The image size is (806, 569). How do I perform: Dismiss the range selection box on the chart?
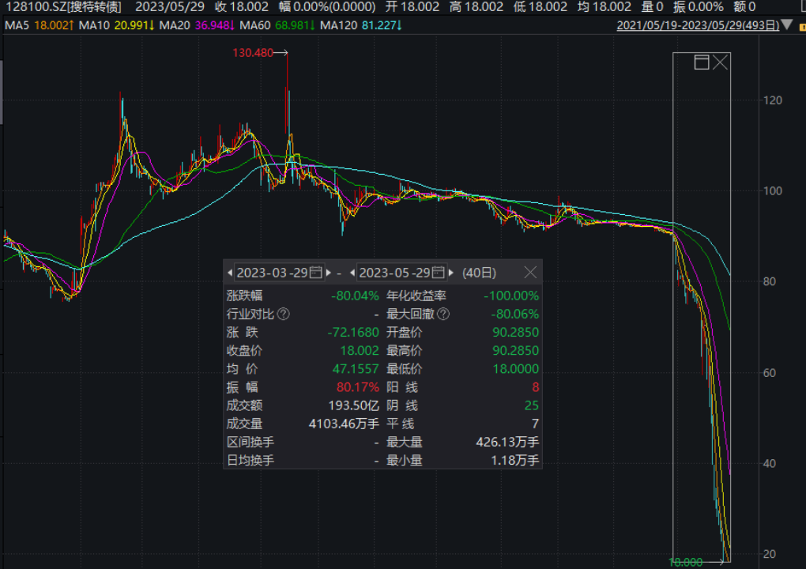(720, 63)
